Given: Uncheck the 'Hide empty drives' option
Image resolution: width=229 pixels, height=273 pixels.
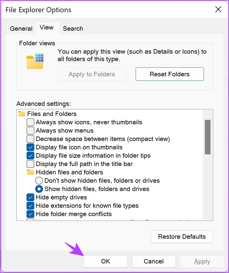Looking at the screenshot, I should click(x=30, y=197).
